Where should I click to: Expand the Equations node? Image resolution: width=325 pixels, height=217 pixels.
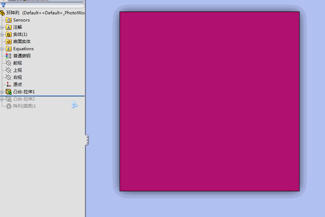click(2, 49)
